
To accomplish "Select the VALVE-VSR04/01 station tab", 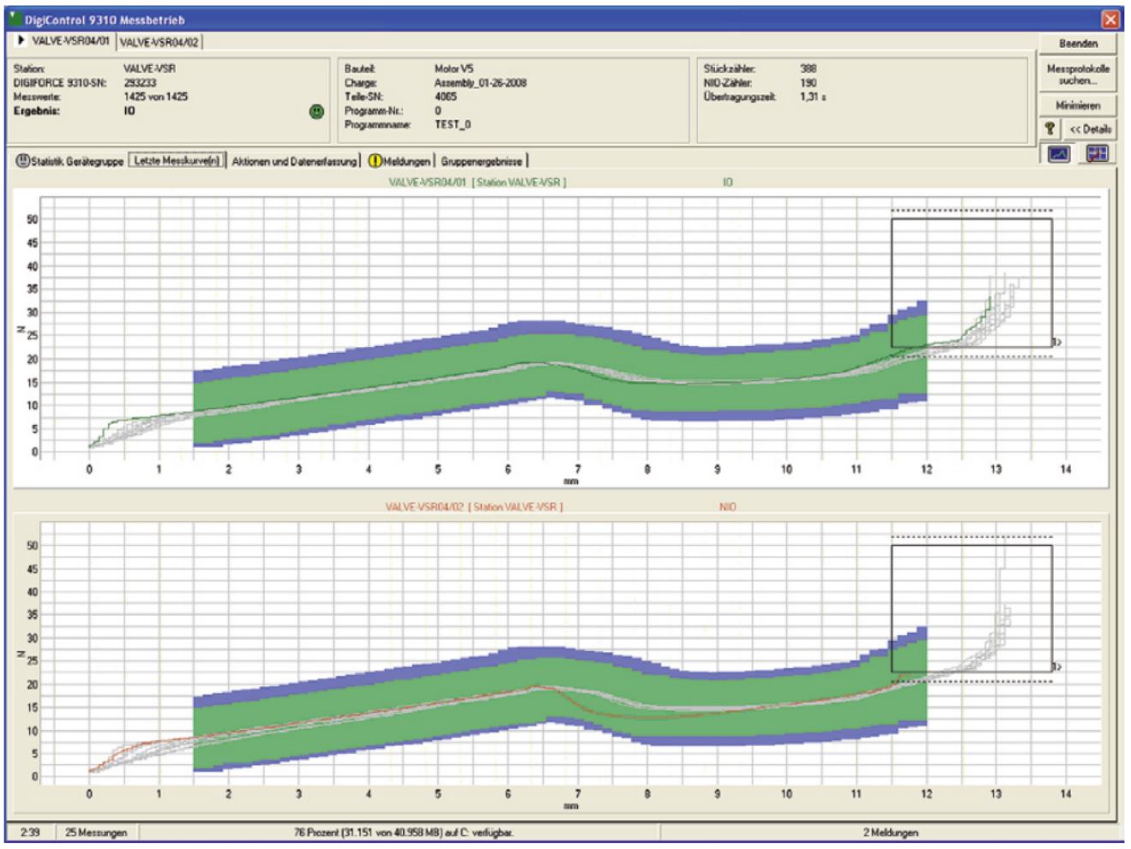I will (x=70, y=40).
